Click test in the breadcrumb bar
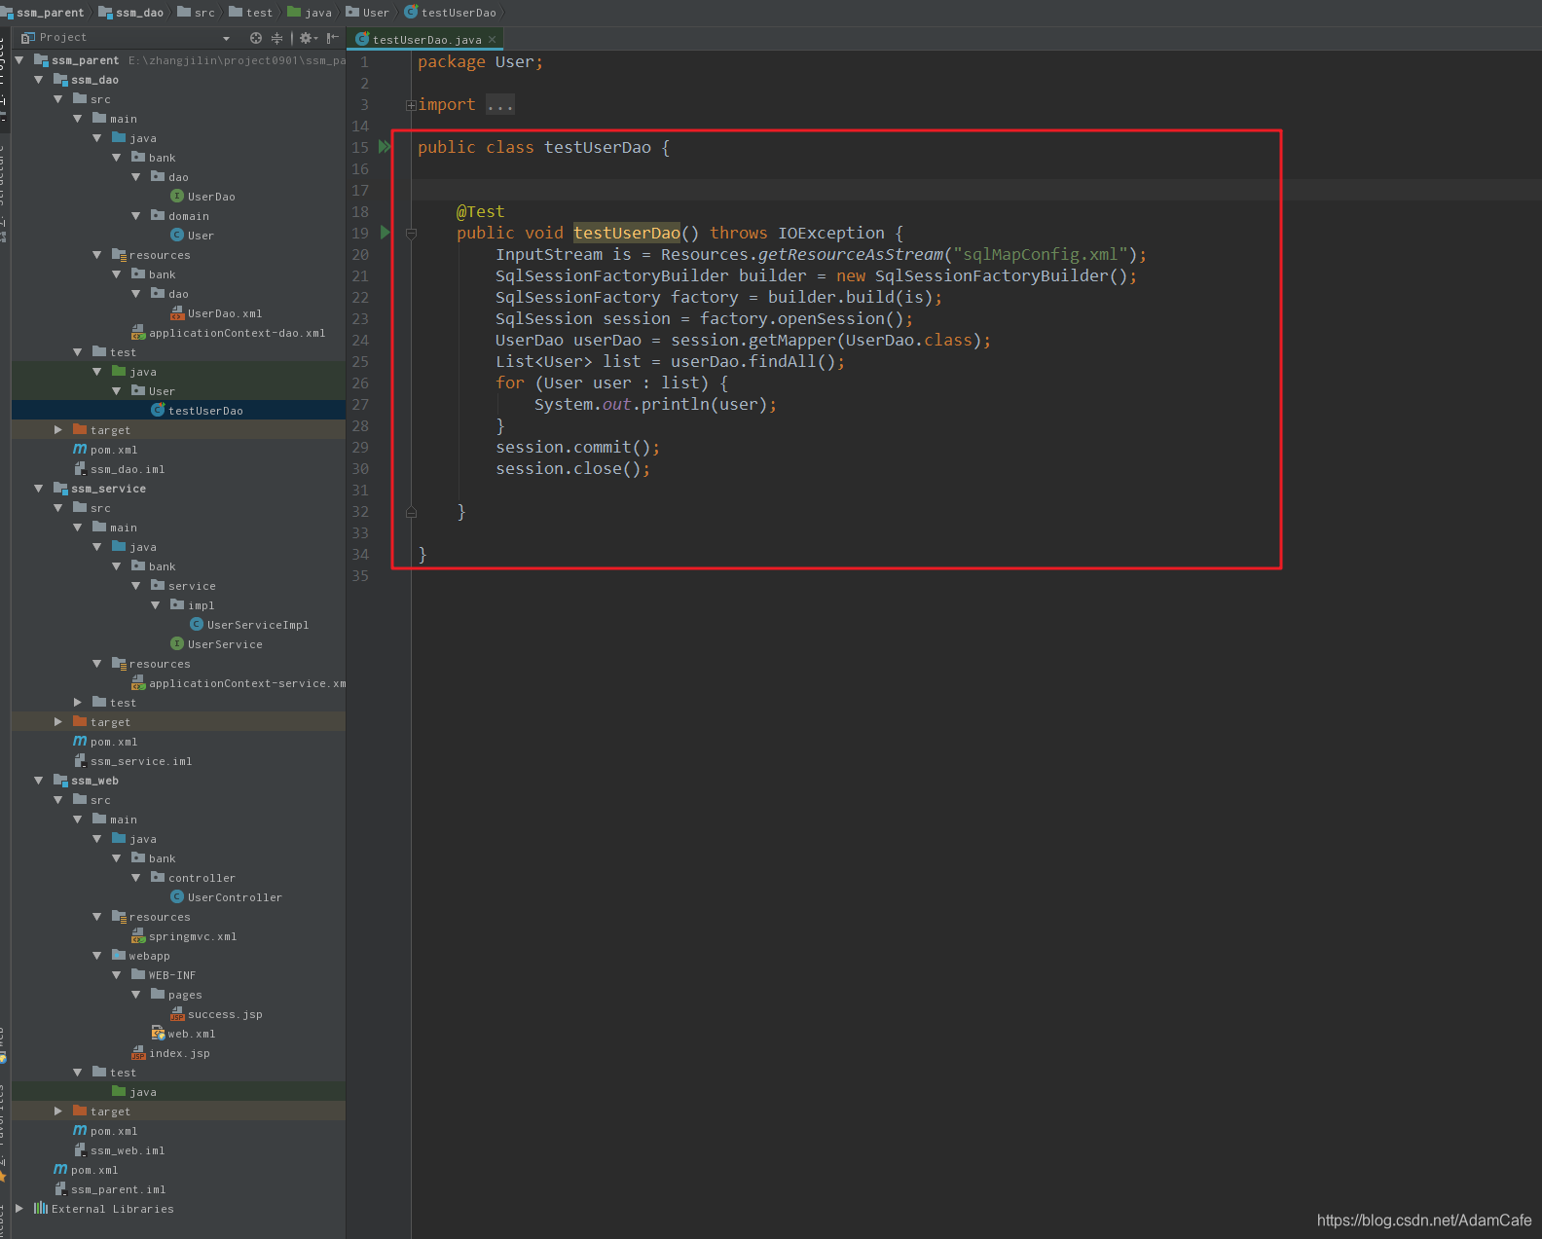Screen dimensions: 1542x1239 [x=250, y=13]
